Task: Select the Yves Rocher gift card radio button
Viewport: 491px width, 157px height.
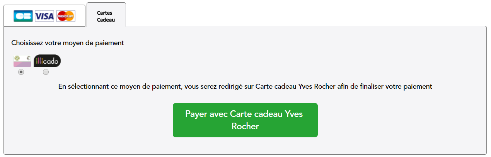Action: tap(21, 72)
